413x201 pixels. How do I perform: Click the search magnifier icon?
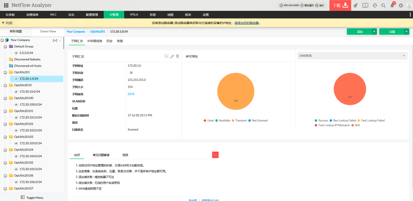383,5
